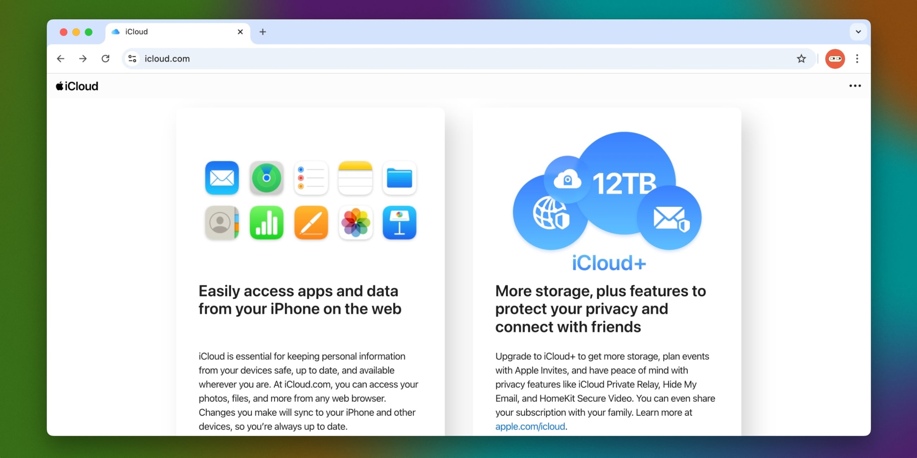
Task: Open the Pages app icon
Action: (311, 223)
